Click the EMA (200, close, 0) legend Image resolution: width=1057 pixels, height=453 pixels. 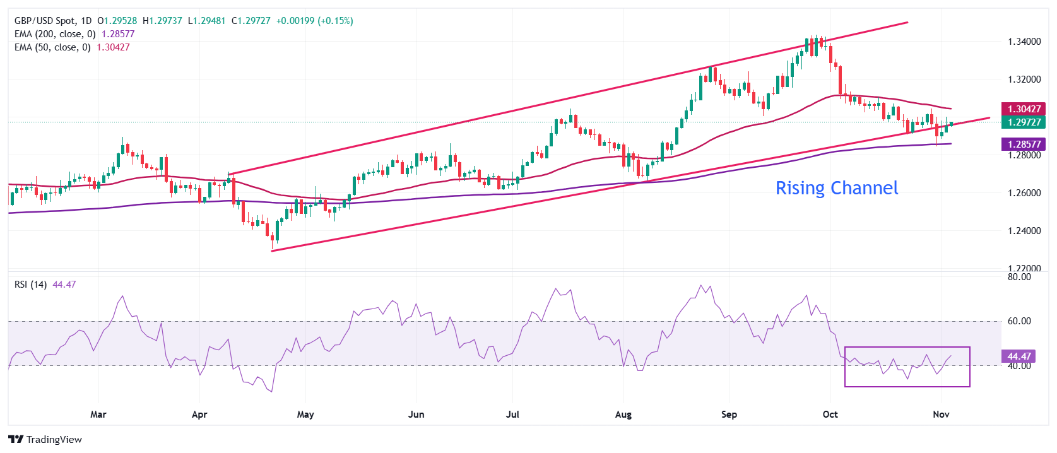click(55, 34)
